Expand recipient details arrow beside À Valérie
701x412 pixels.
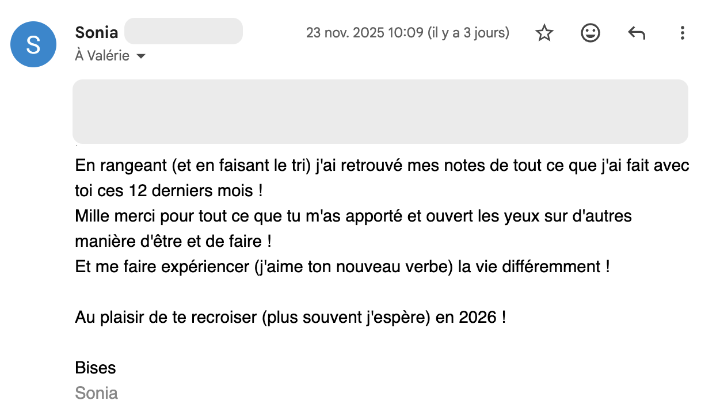pos(140,57)
